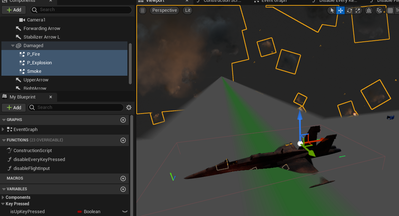399x216 pixels.
Task: Switch to the Viewport tab
Action: click(x=155, y=1)
